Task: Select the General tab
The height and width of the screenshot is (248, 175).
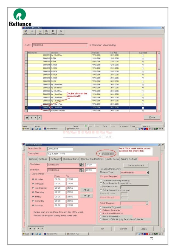Action: pos(33,159)
